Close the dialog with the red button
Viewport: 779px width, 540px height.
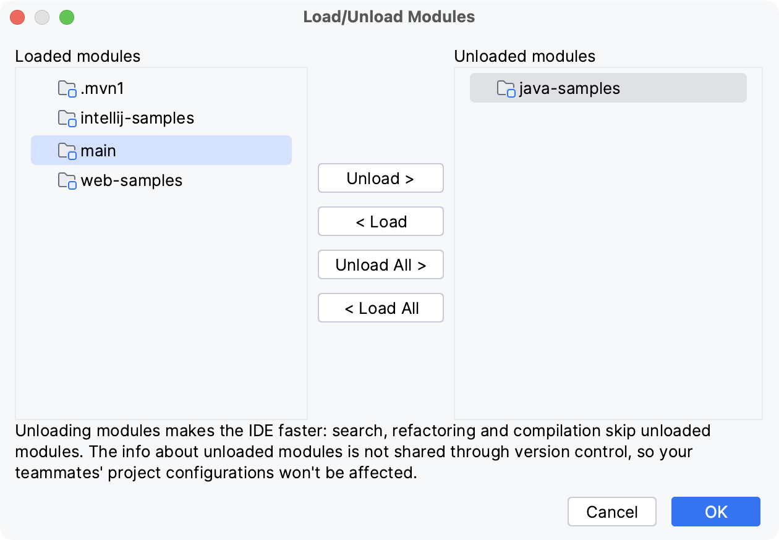click(x=17, y=17)
